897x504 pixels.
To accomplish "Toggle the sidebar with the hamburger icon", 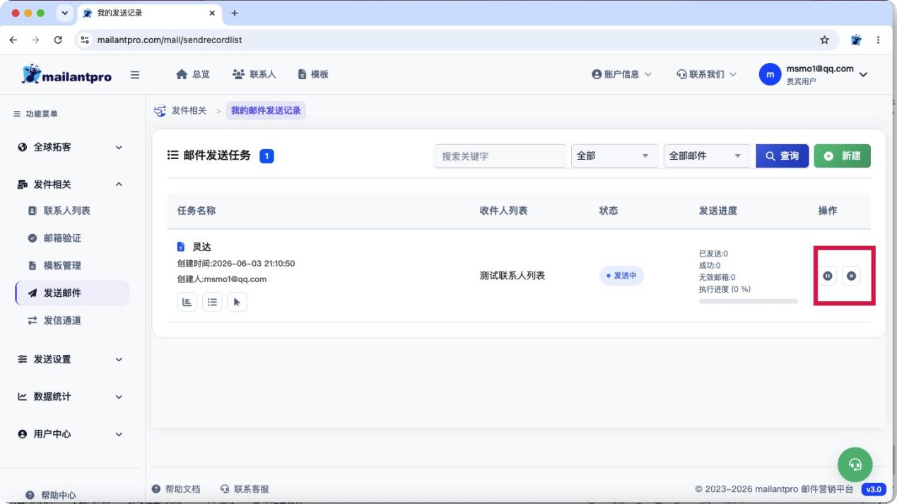I will pyautogui.click(x=135, y=74).
